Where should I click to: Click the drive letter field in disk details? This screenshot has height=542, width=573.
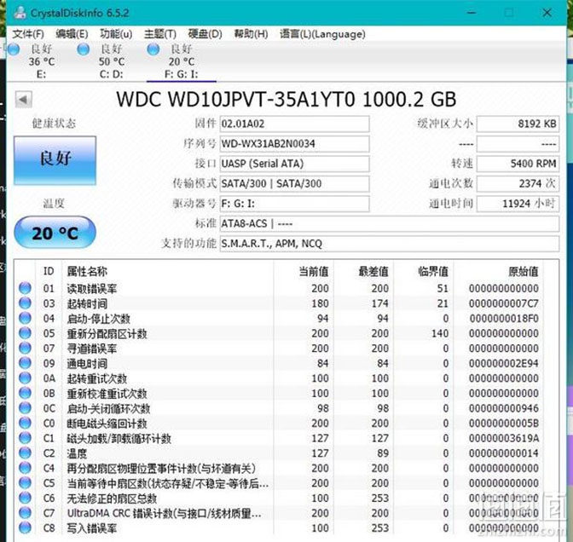[294, 204]
